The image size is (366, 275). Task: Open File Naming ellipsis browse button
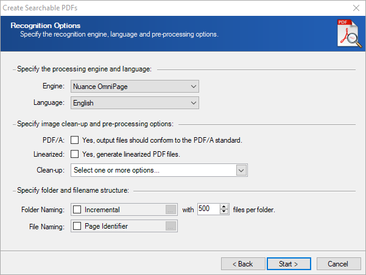click(x=171, y=226)
